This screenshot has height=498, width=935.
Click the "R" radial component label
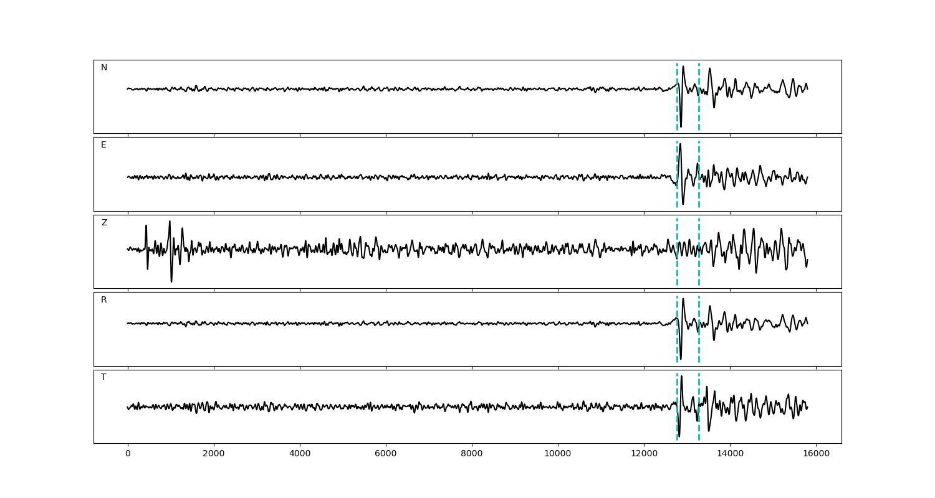(x=104, y=300)
